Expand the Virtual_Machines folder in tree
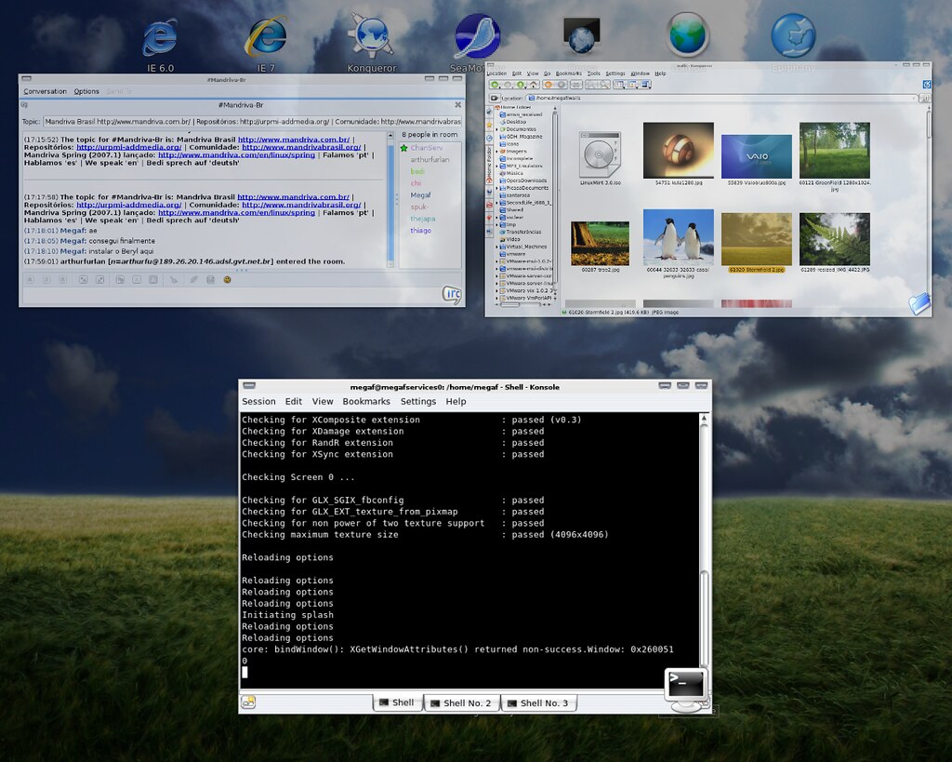952x762 pixels. pyautogui.click(x=496, y=247)
